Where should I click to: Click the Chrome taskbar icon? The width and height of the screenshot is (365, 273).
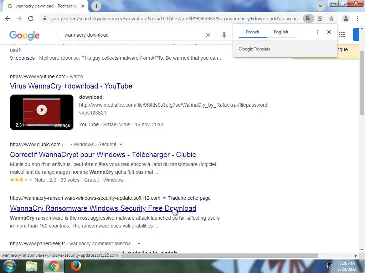54,266
